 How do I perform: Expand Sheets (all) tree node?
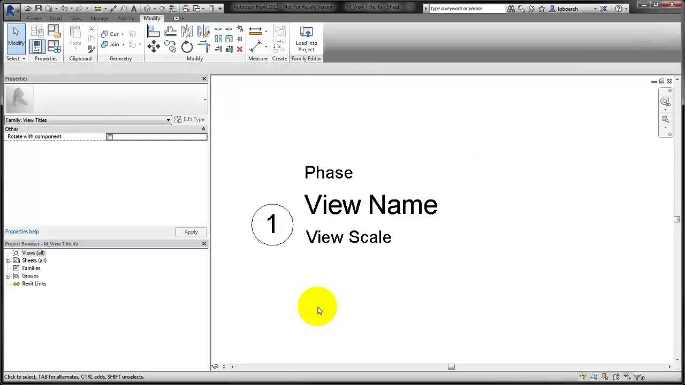[8, 261]
